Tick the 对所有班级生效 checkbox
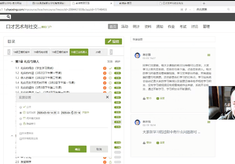 pyautogui.click(x=20, y=139)
